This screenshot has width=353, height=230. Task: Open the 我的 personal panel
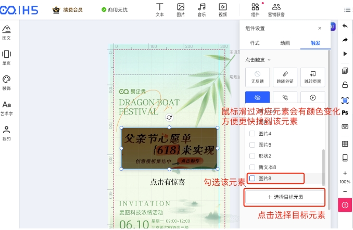click(7, 133)
